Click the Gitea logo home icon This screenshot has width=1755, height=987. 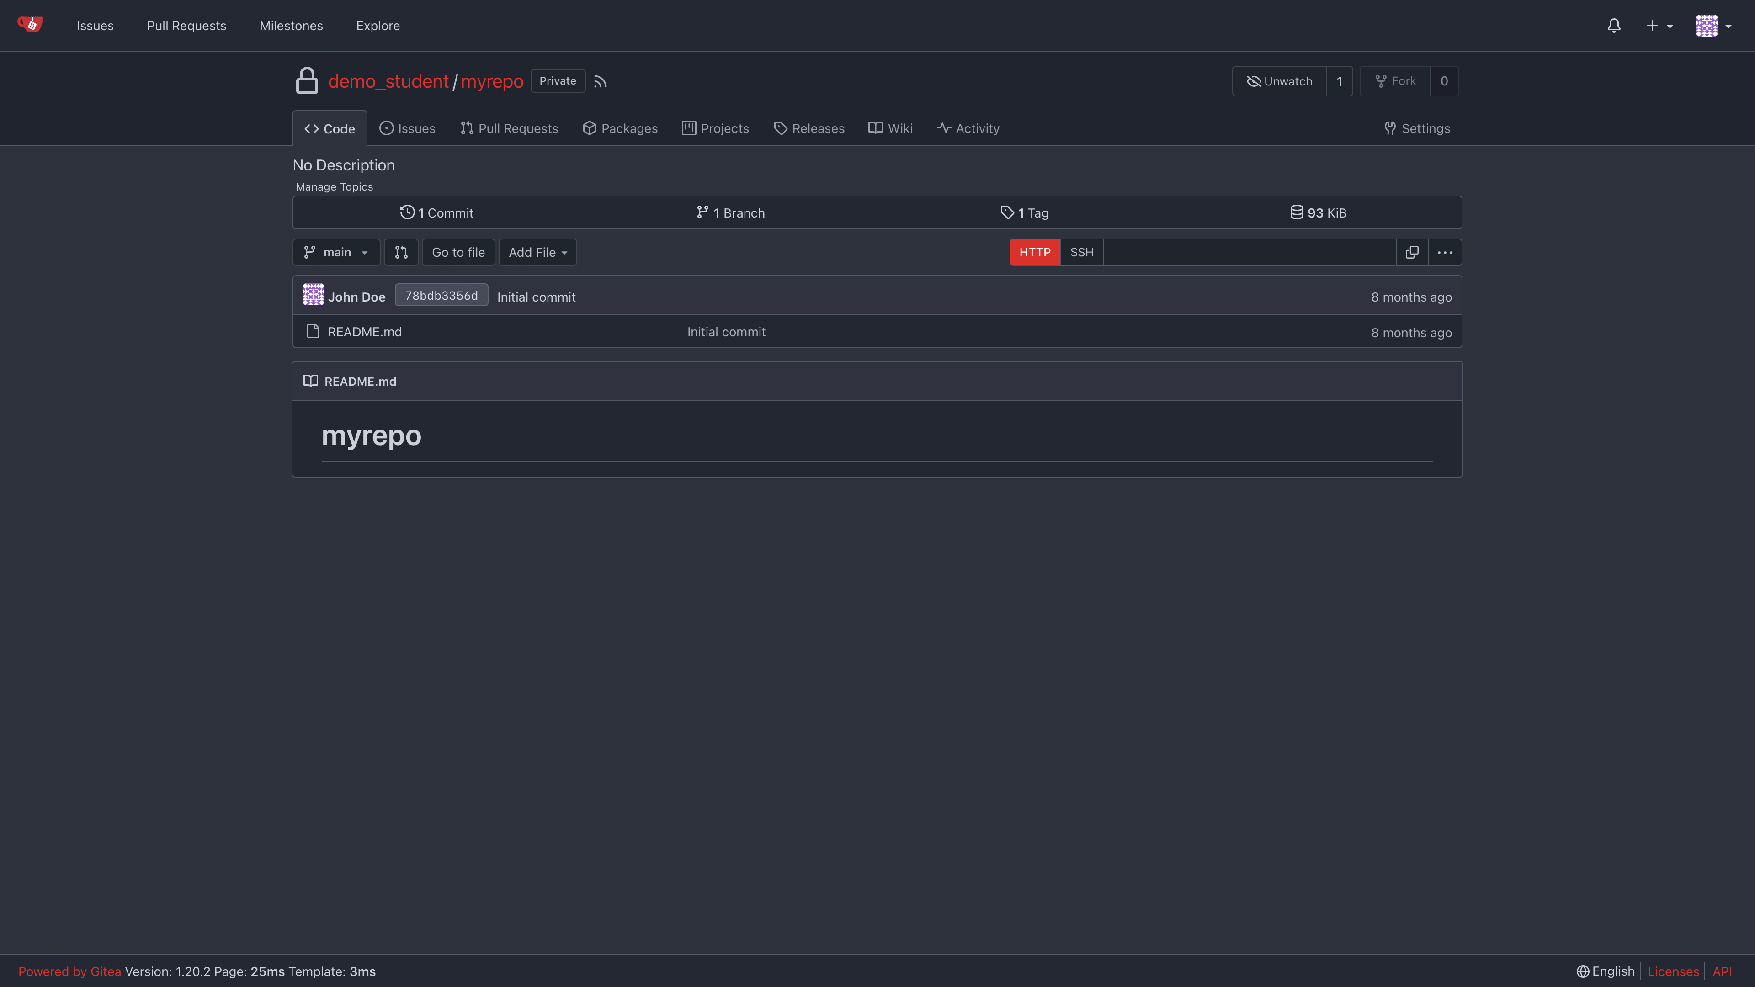pyautogui.click(x=30, y=25)
